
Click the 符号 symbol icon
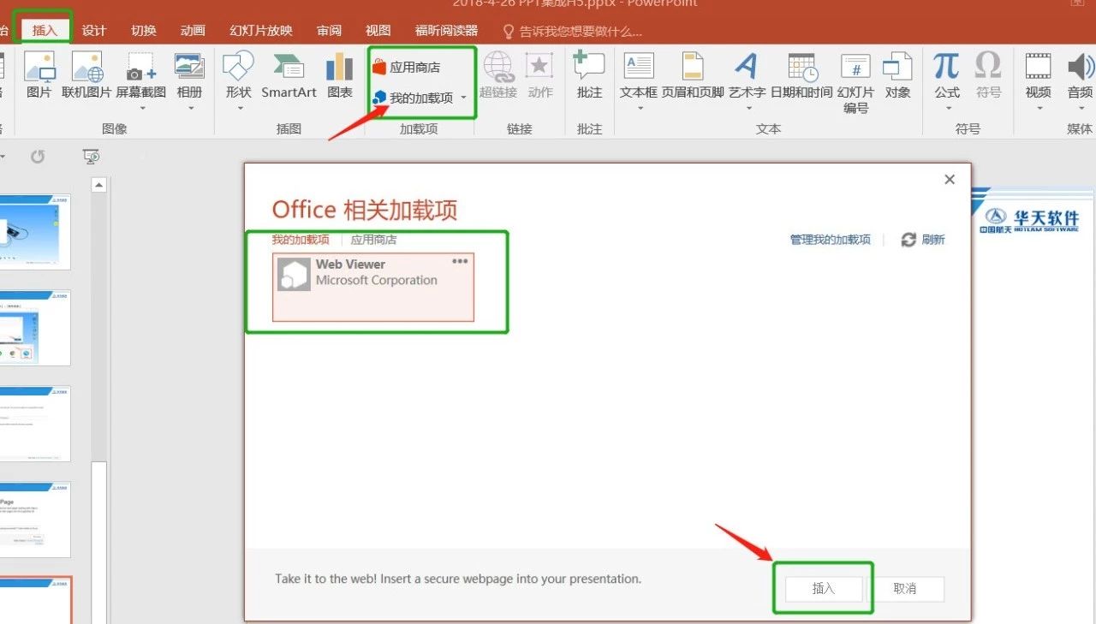coord(988,75)
